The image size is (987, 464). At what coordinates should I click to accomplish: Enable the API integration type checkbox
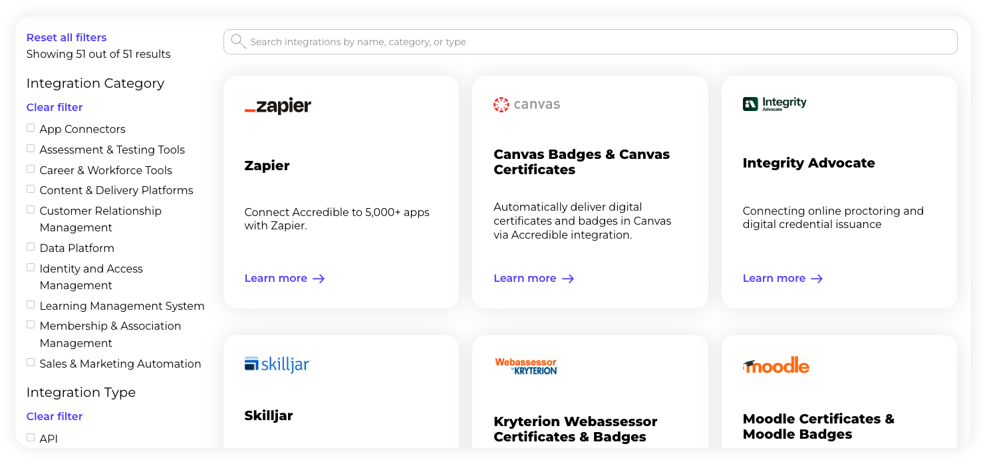click(x=31, y=437)
